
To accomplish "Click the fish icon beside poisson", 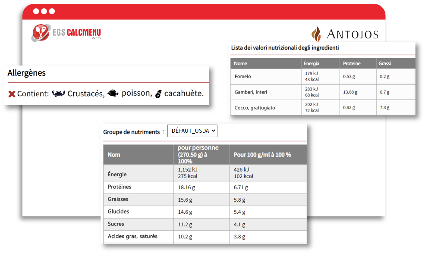I will click(x=113, y=93).
